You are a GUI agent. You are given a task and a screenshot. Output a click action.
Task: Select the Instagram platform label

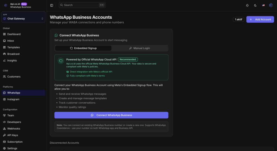coord(13,99)
